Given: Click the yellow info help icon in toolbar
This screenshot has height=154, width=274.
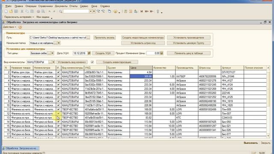Looking at the screenshot, I should (x=115, y=12).
